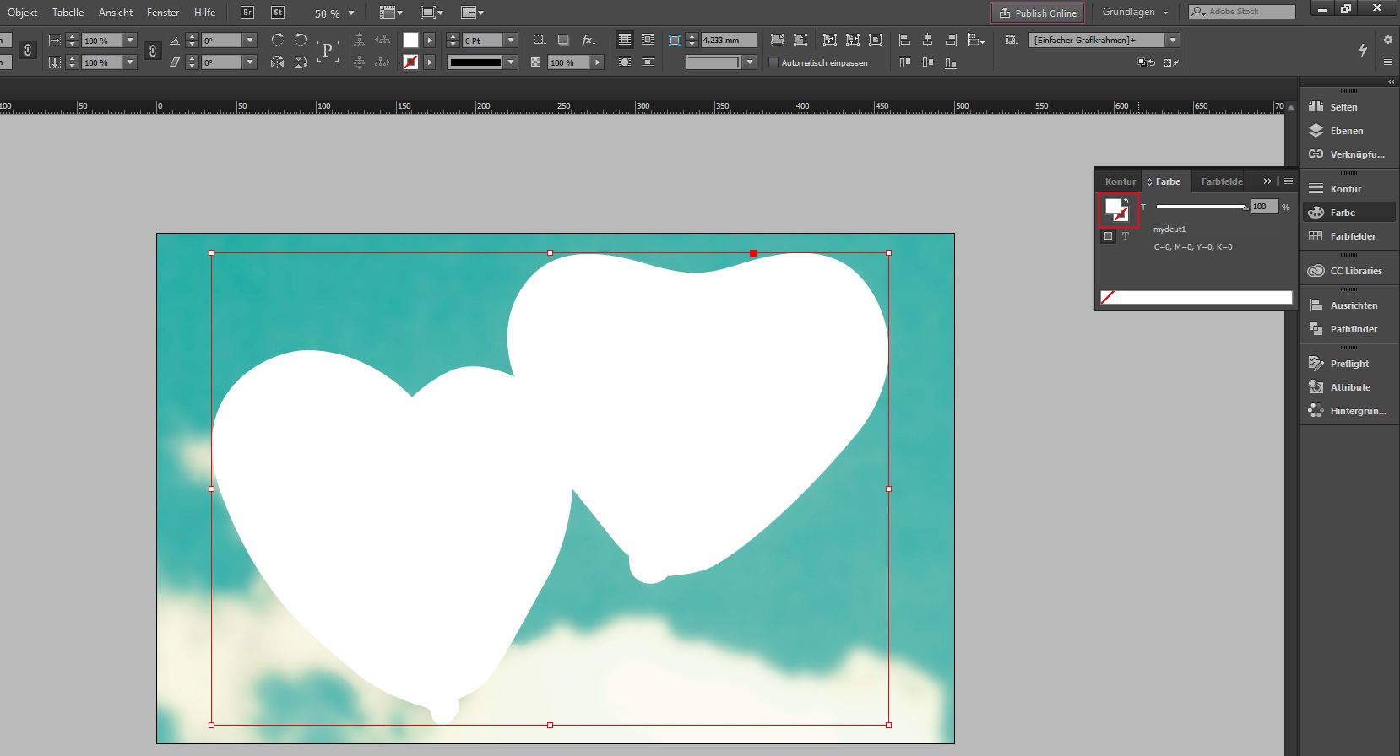Click the fill color swatch in control bar
This screenshot has height=756, width=1400.
point(410,40)
